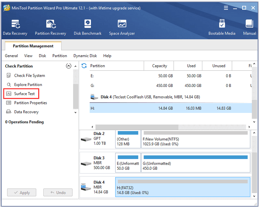Open the View menu
Screen dimensions: 259x207
point(28,56)
